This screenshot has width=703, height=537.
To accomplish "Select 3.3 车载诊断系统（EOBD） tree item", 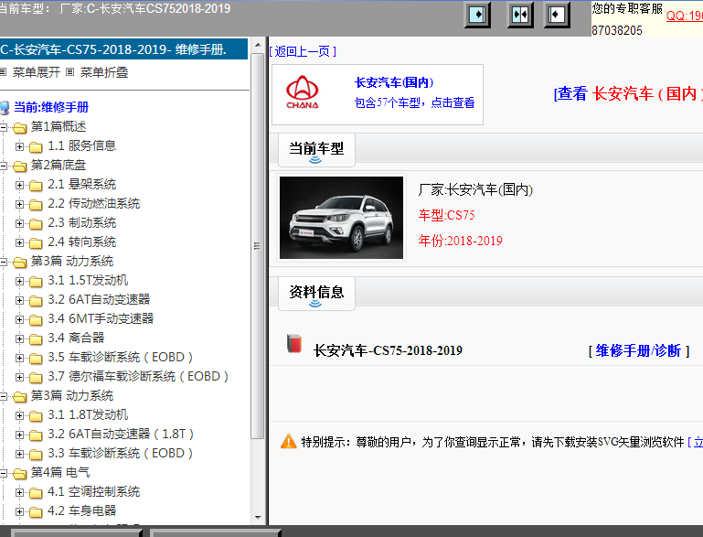I will click(121, 454).
